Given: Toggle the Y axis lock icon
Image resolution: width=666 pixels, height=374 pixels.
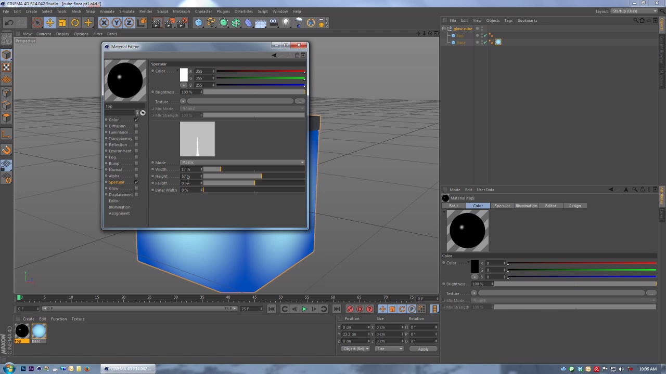Looking at the screenshot, I should coord(117,22).
